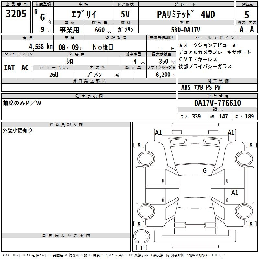Click the lot number 3205
Viewport: 259px width, 259px height.
pyautogui.click(x=16, y=14)
